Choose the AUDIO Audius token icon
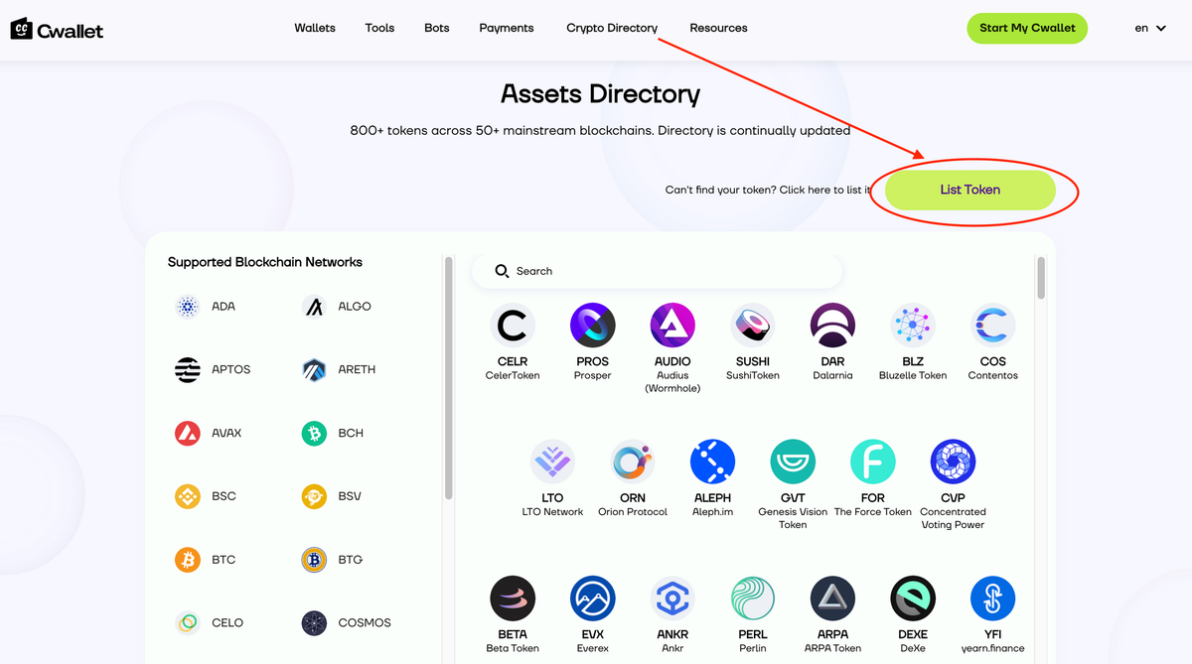The height and width of the screenshot is (664, 1192). click(672, 325)
